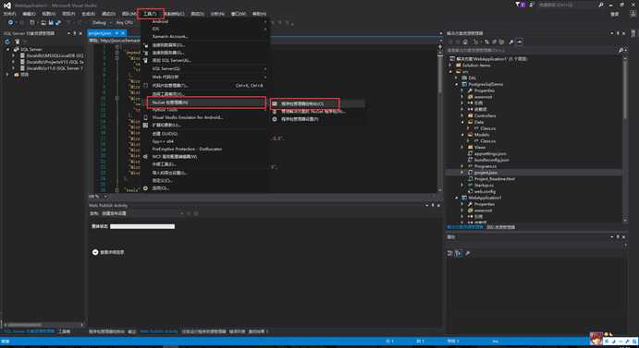Screen dimensions: 639x348
Task: Click the Package Manager Settings gear icon
Action: (275, 119)
